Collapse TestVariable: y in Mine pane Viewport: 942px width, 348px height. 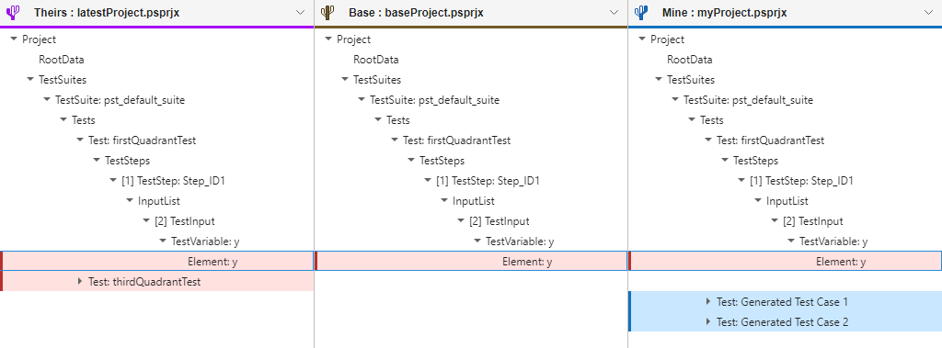click(792, 241)
